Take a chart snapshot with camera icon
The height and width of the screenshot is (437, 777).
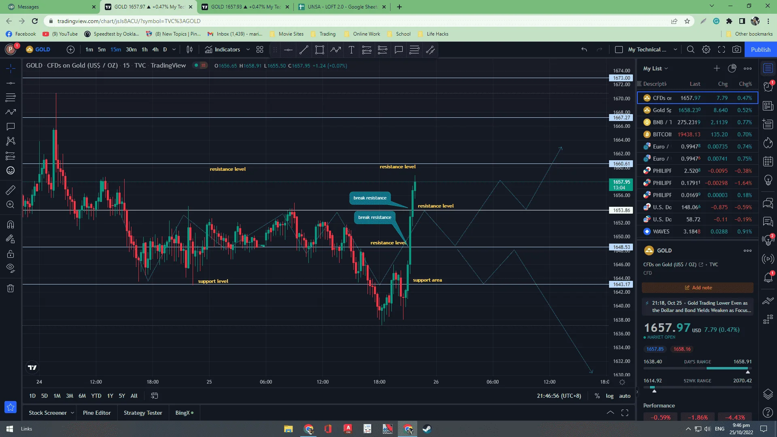pyautogui.click(x=737, y=49)
